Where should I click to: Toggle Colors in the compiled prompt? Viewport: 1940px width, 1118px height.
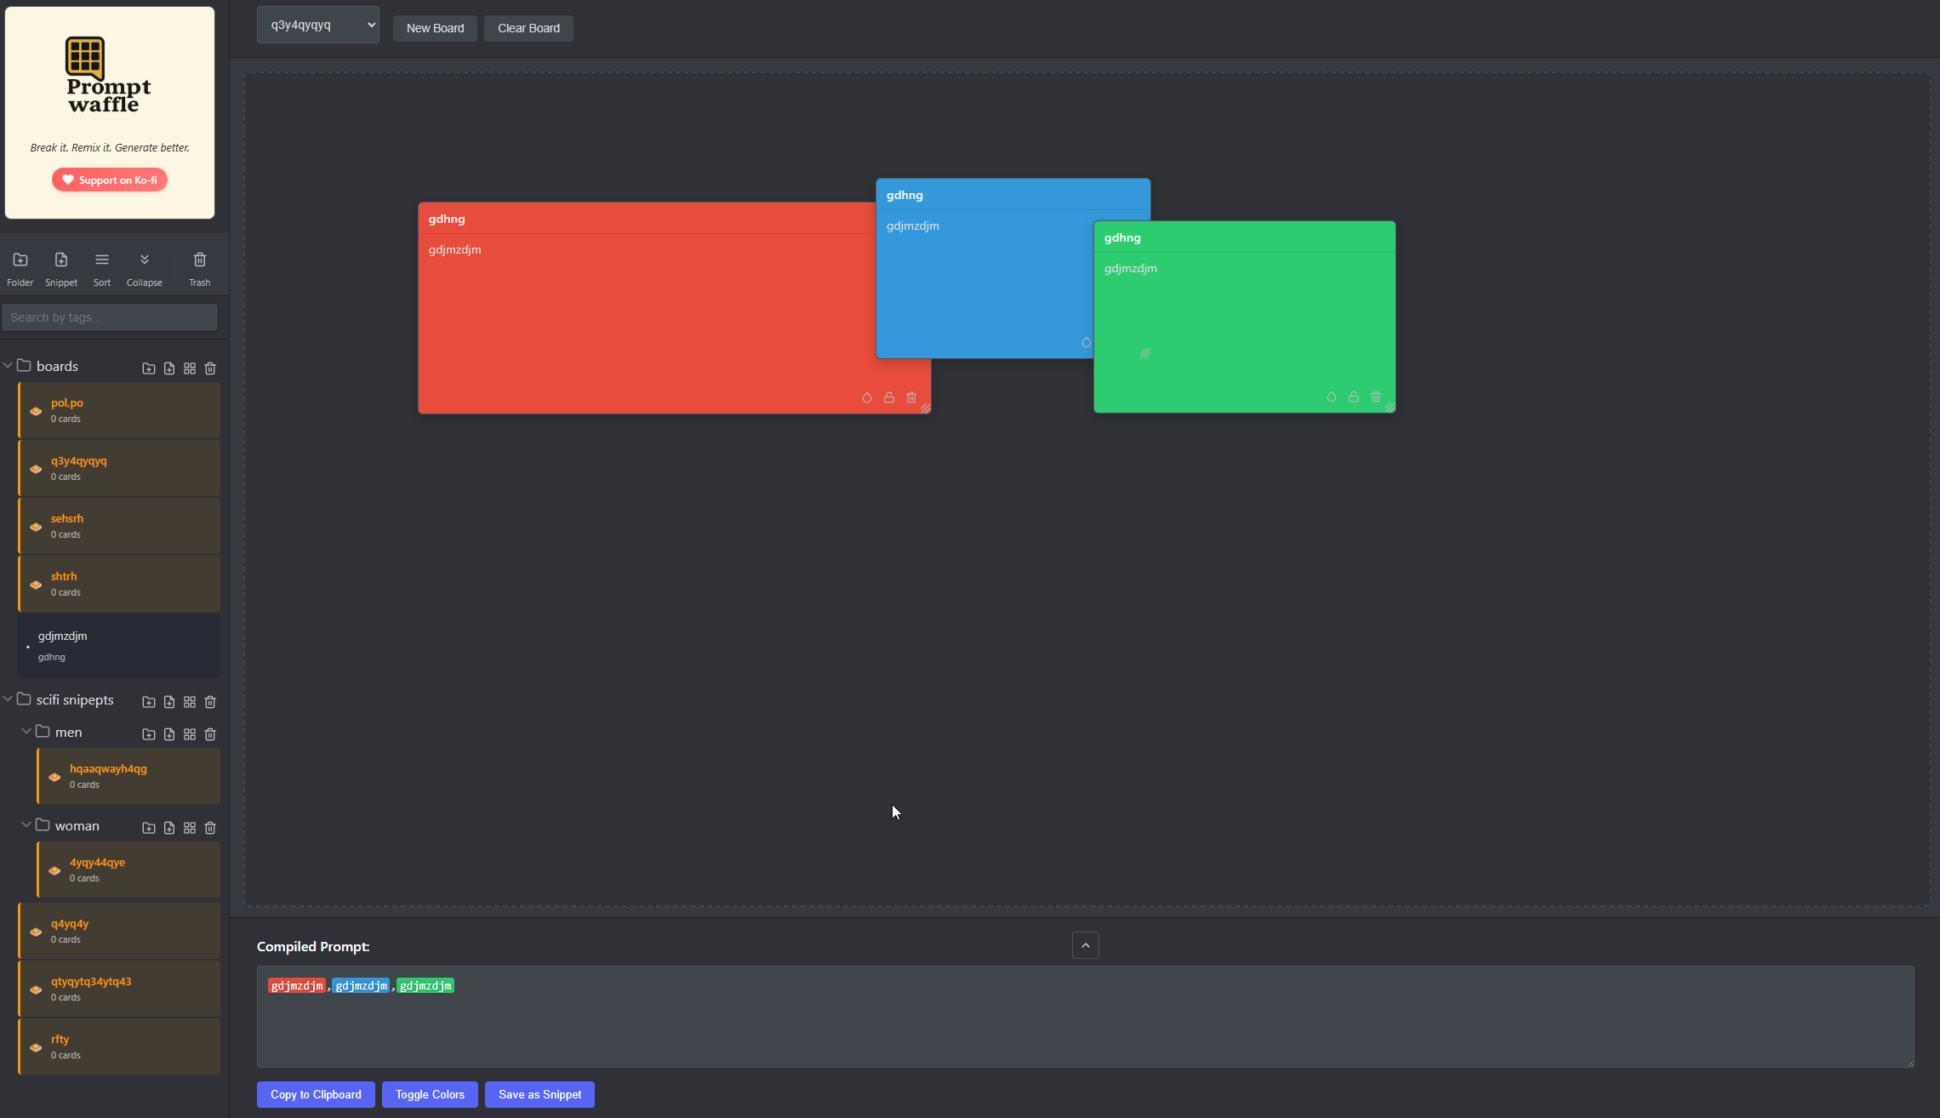coord(430,1094)
